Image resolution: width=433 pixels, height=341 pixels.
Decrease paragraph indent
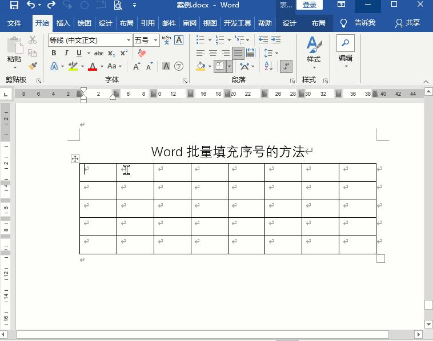pyautogui.click(x=263, y=40)
